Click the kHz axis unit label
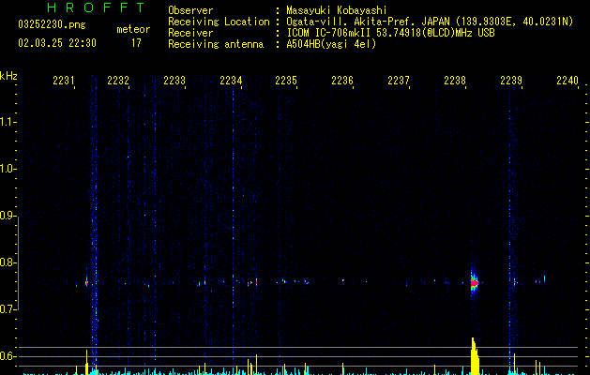Screen dimensions: 590x375 (8, 76)
